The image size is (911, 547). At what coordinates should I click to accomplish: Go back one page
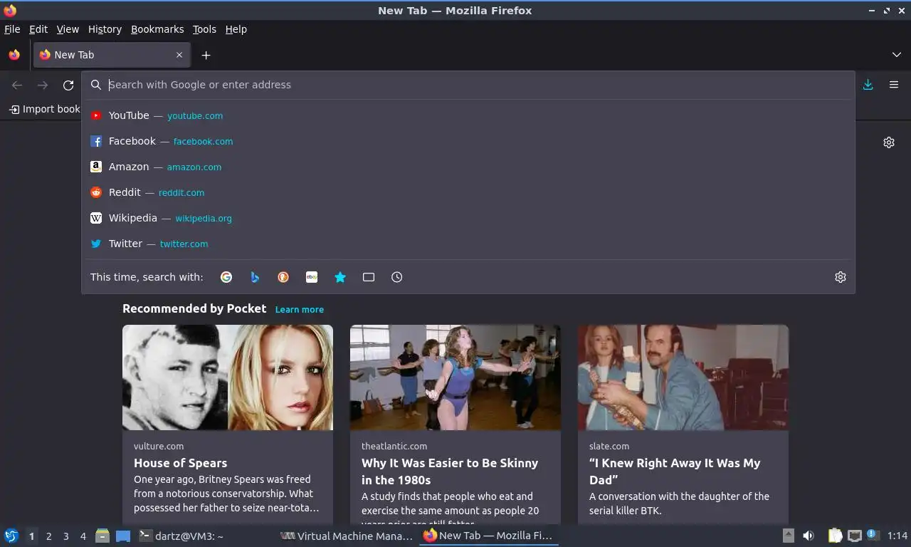point(17,85)
